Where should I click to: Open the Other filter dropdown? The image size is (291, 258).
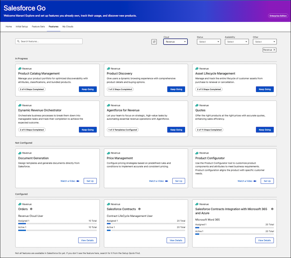tap(265, 42)
